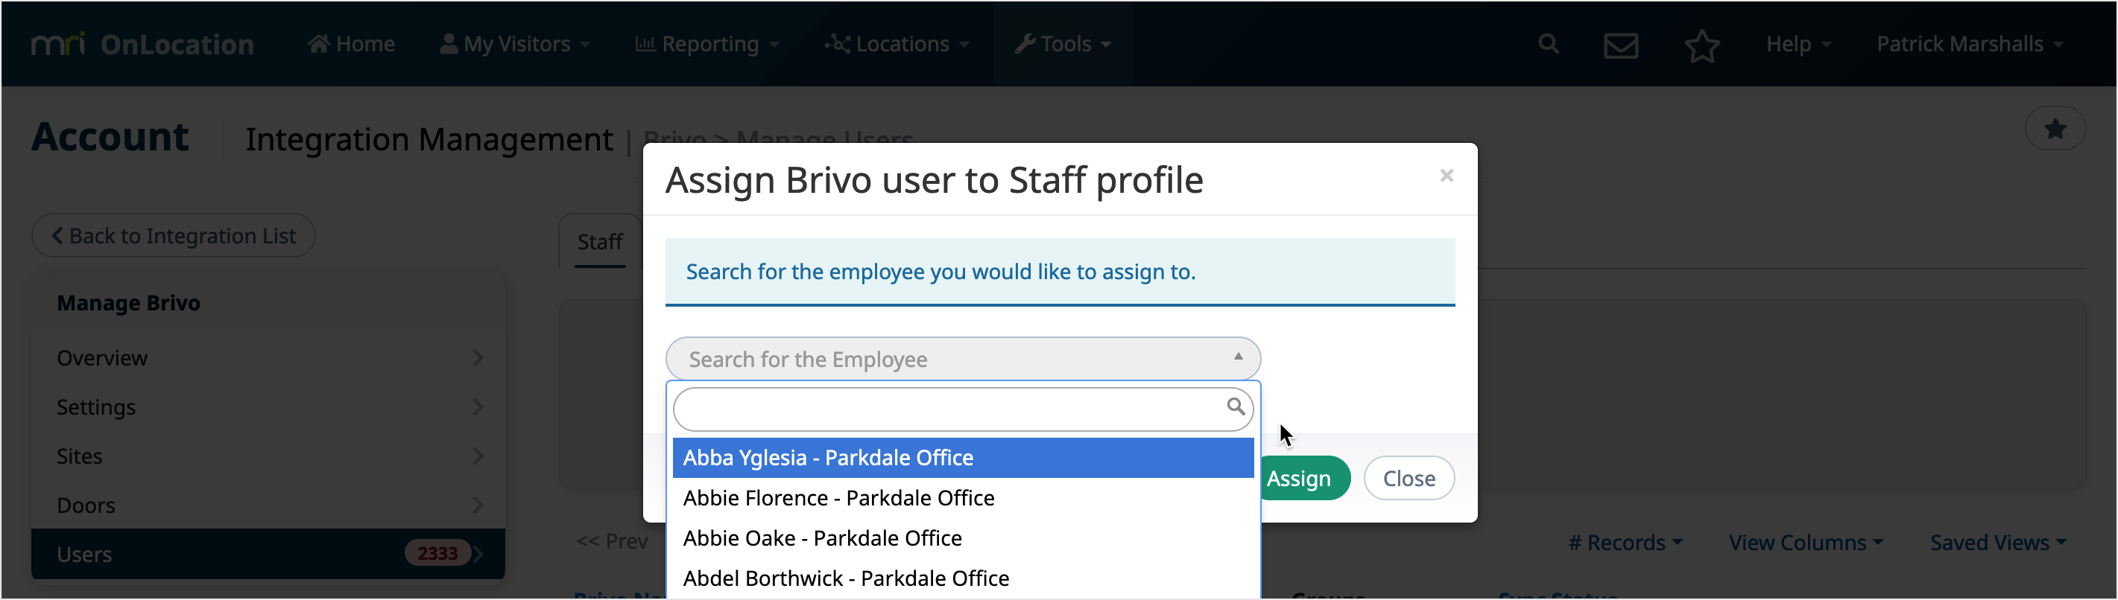Image resolution: width=2118 pixels, height=600 pixels.
Task: Click the chevron next to Settings
Action: pos(478,408)
